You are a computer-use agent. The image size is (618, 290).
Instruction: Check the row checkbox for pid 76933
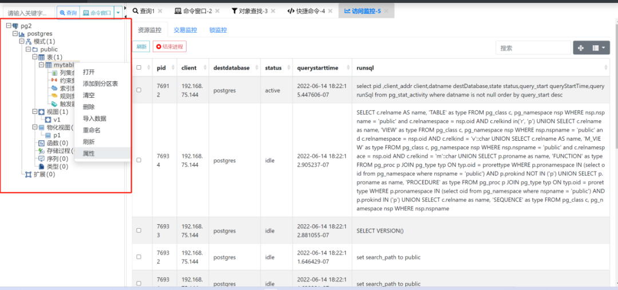pos(138,231)
